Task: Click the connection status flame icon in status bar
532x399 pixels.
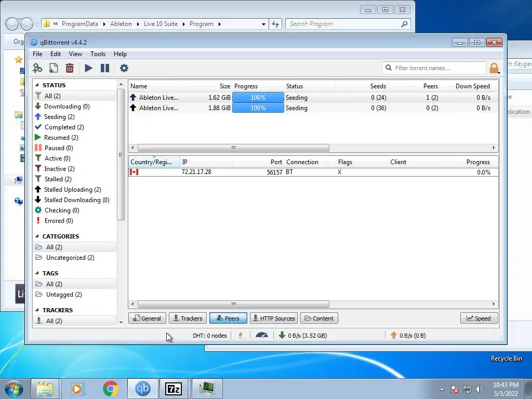Action: click(x=241, y=336)
